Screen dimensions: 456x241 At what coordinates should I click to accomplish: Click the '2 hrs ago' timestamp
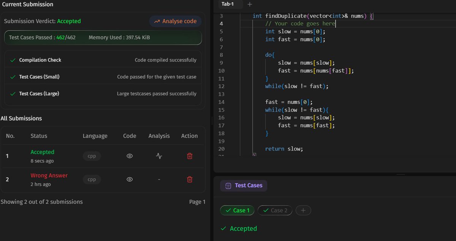point(41,184)
